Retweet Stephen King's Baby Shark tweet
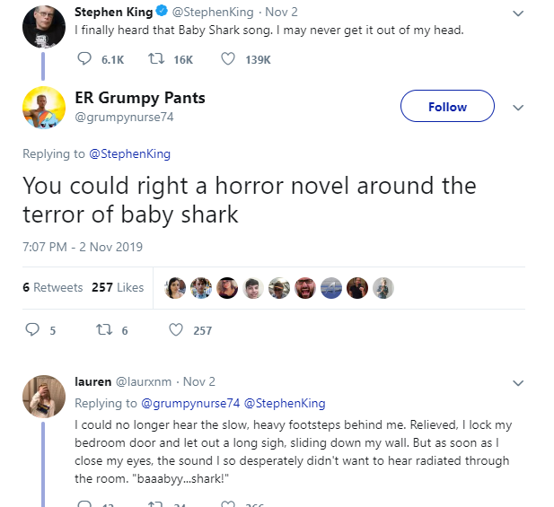 (x=156, y=58)
